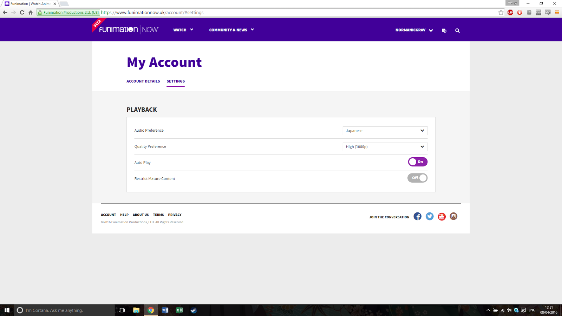562x316 pixels.
Task: Open the Windows Start menu
Action: click(x=7, y=310)
